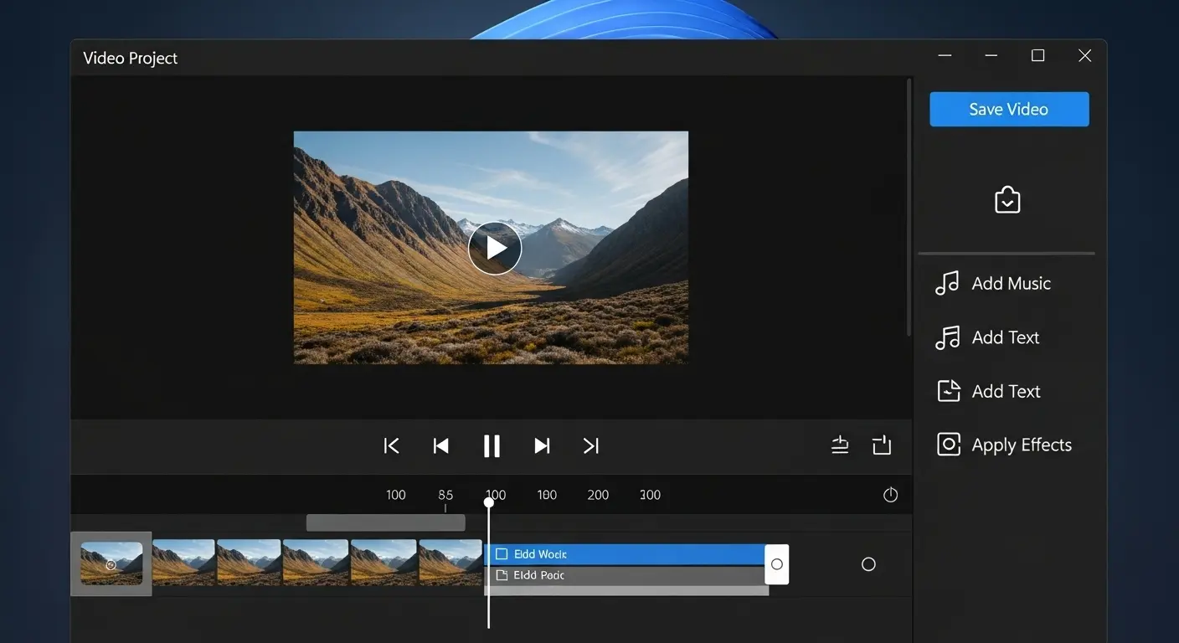Step back to the previous frame

[440, 446]
